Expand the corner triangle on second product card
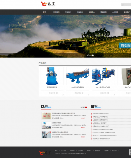Screen dimensions: 131x158 [x=89, y=95]
